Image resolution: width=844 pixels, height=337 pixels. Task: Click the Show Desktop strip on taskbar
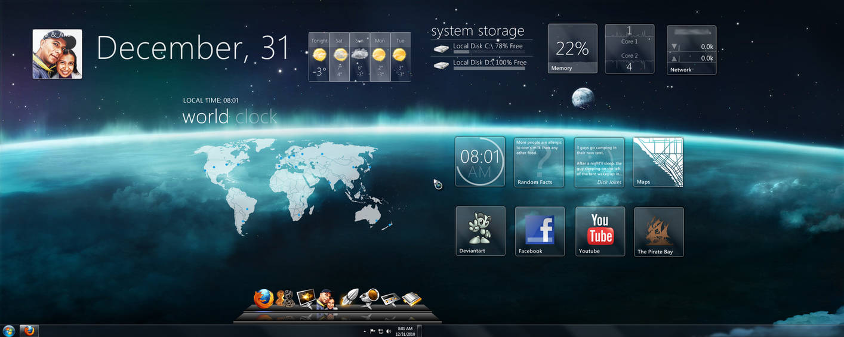click(x=420, y=331)
